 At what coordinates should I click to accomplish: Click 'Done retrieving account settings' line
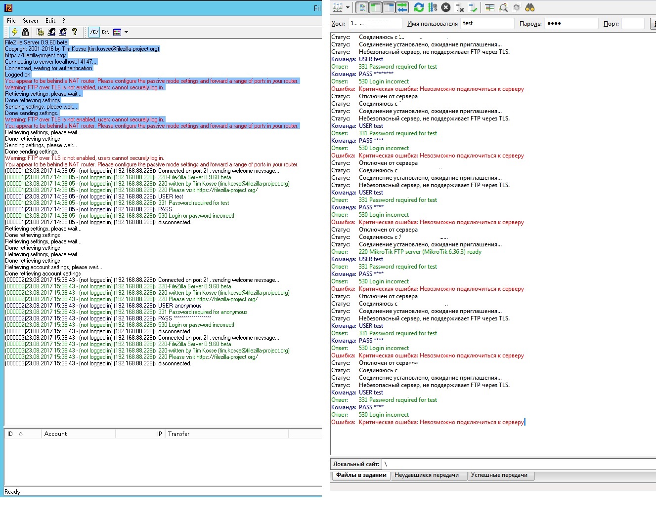click(43, 274)
